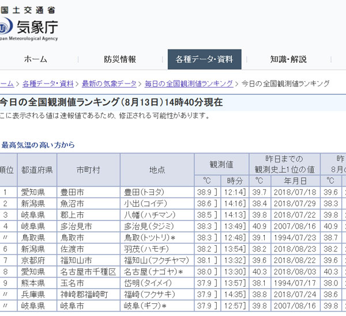Click the 鳥取県 prefecture cell
The height and width of the screenshot is (316, 346).
tap(37, 238)
